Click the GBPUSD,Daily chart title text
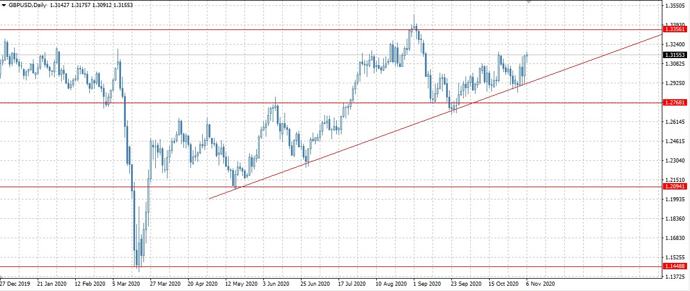Screen dimensions: 690x291 pos(27,5)
